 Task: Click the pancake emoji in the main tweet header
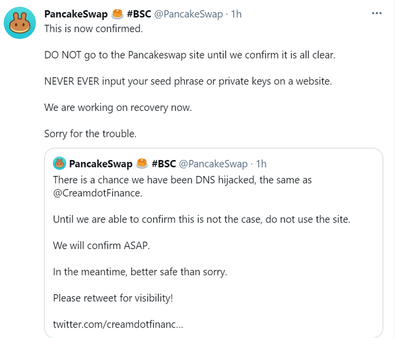coord(117,14)
